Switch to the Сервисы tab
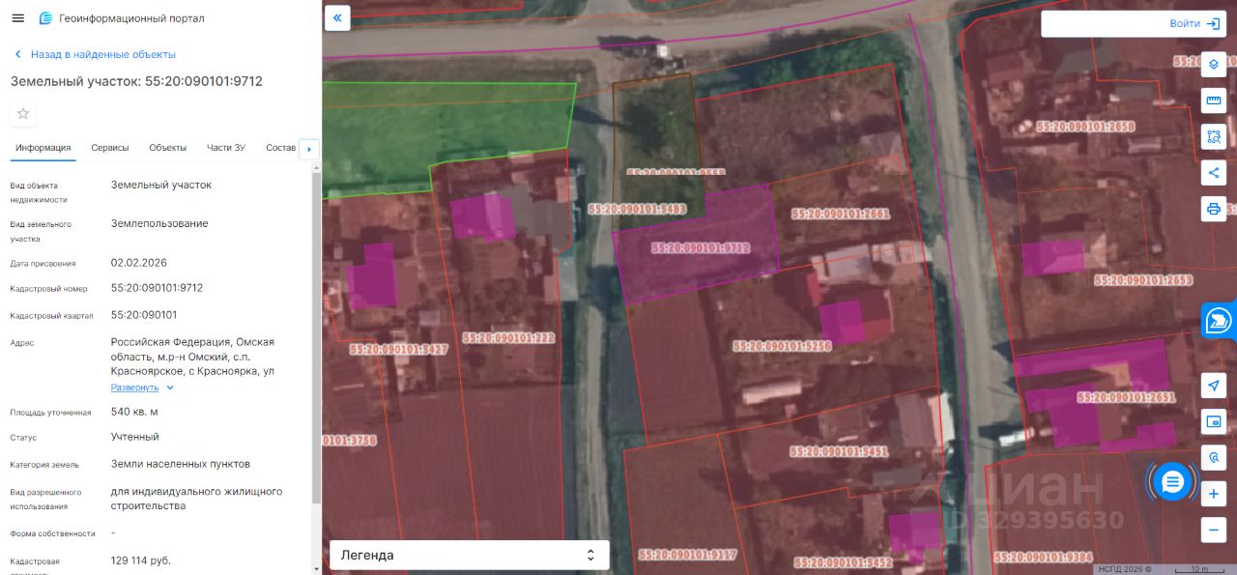 coord(110,148)
